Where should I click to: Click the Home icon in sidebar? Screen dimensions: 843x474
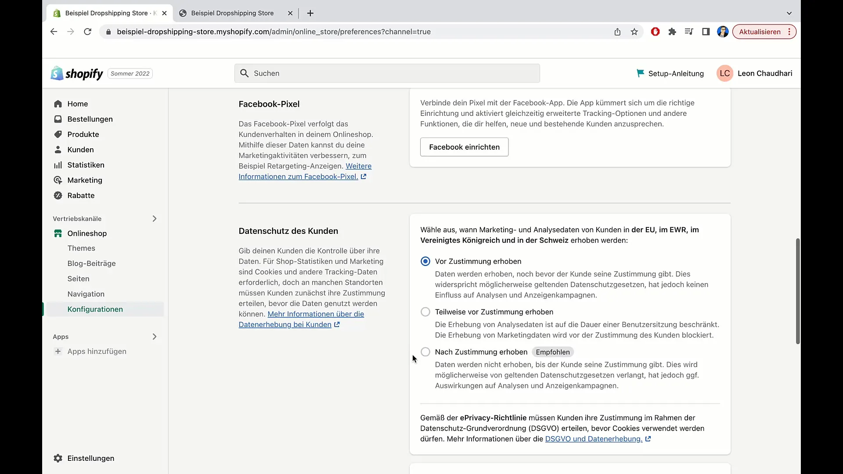(58, 104)
